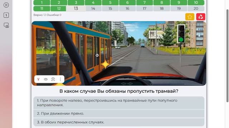Go to question 11
The height and width of the screenshot is (128, 229).
point(42,9)
